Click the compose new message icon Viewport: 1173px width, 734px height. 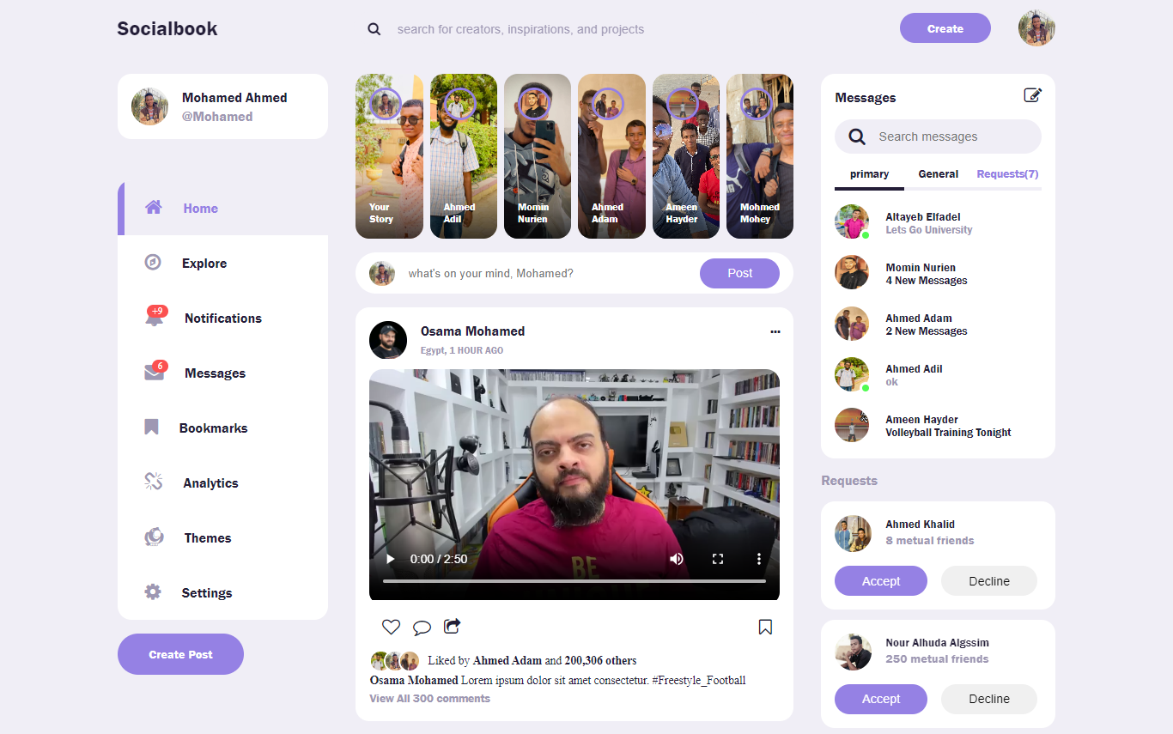tap(1032, 95)
